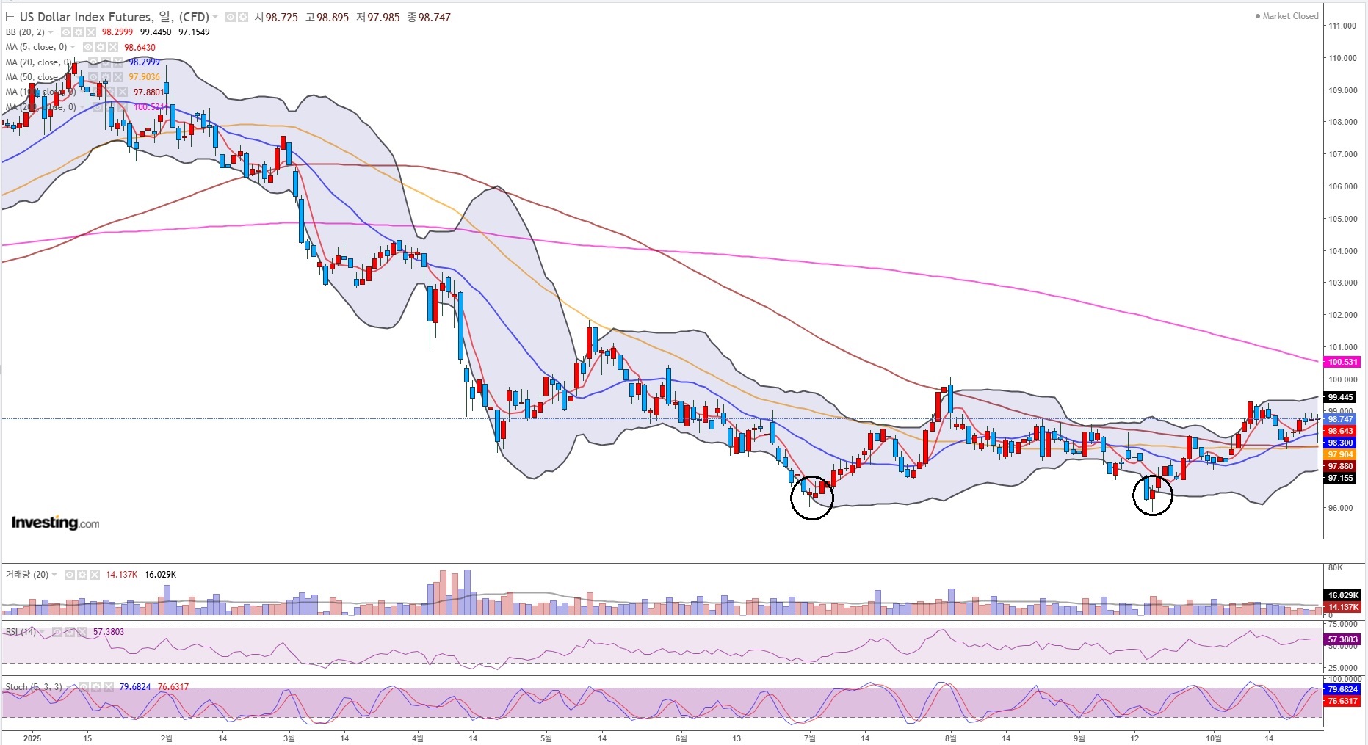Hide the MA (20, close, 0) line
Screen dimensions: 1368x745
click(x=93, y=62)
